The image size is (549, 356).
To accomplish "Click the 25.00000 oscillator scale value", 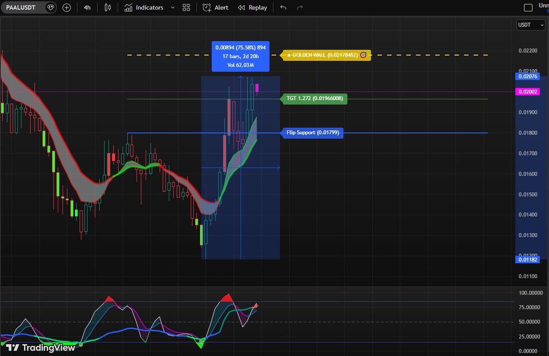I will [x=529, y=337].
